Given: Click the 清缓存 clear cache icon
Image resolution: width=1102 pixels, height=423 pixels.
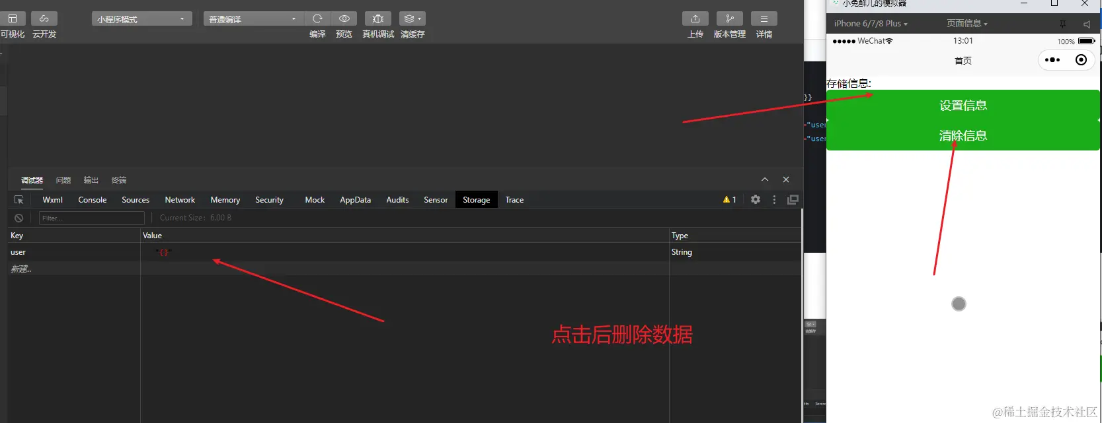Looking at the screenshot, I should [413, 18].
